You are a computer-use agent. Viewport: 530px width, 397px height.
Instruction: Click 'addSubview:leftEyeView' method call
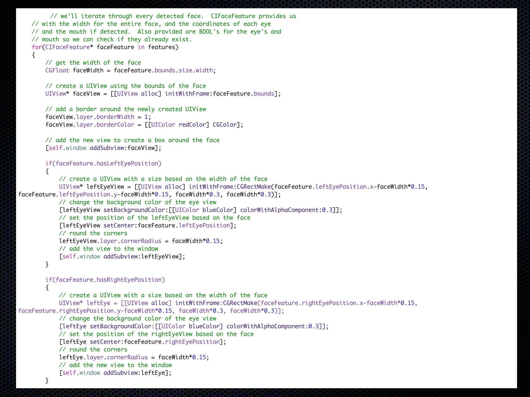click(141, 256)
